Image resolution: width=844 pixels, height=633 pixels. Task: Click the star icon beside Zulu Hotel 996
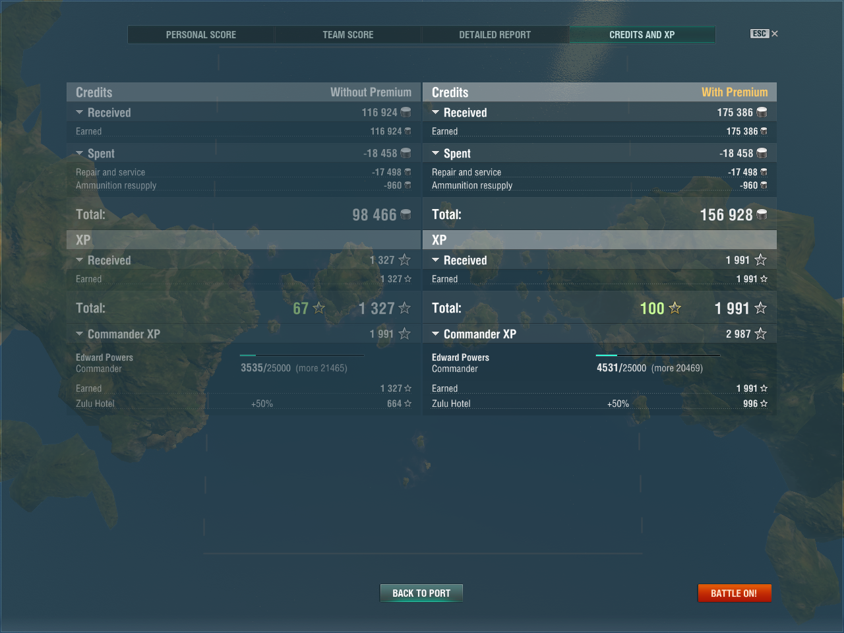(764, 404)
